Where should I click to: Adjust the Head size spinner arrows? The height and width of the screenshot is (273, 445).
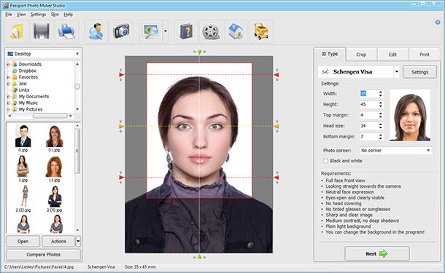381,126
